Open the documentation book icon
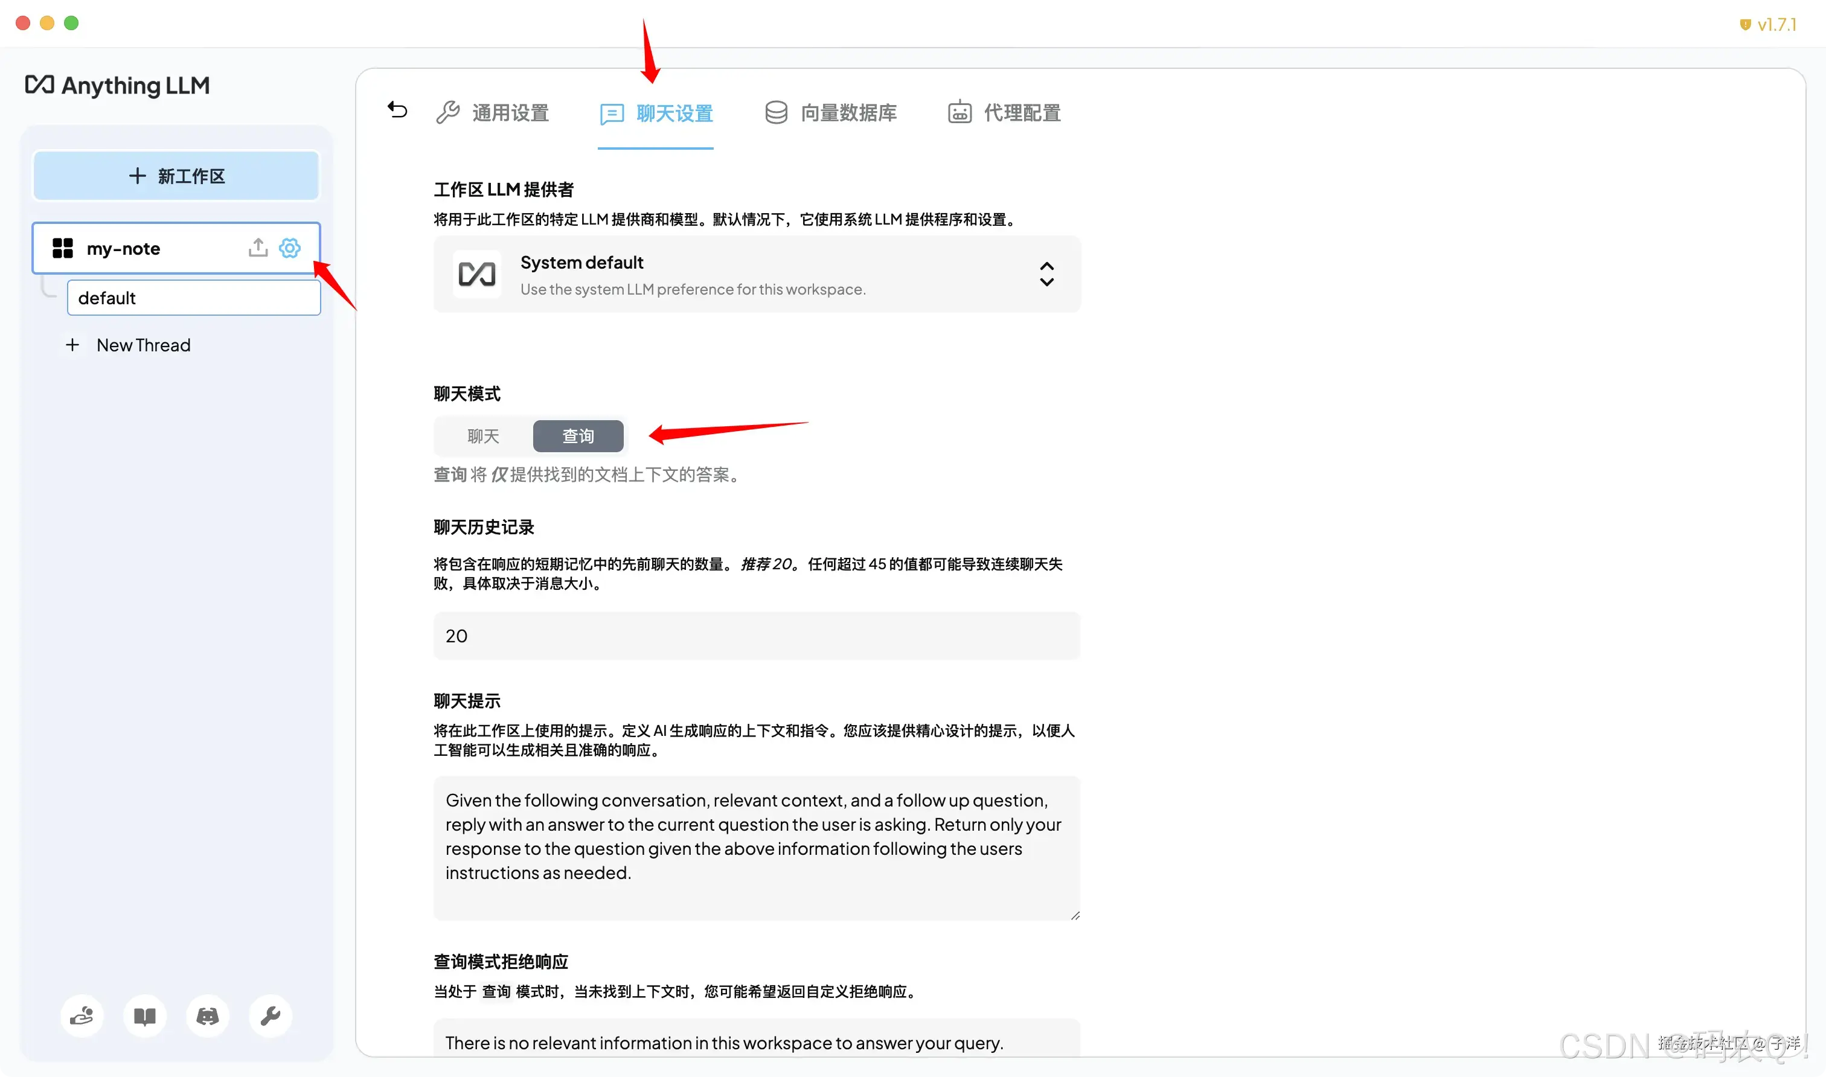Screen dimensions: 1826x1077 coord(144,1016)
